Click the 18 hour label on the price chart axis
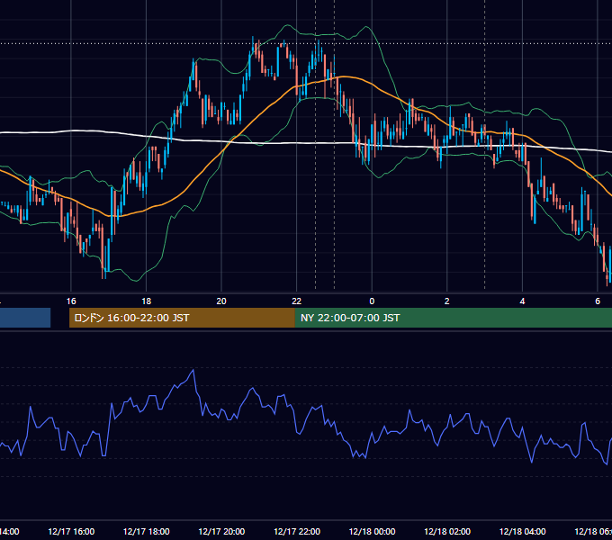Image resolution: width=612 pixels, height=540 pixels. 147,301
